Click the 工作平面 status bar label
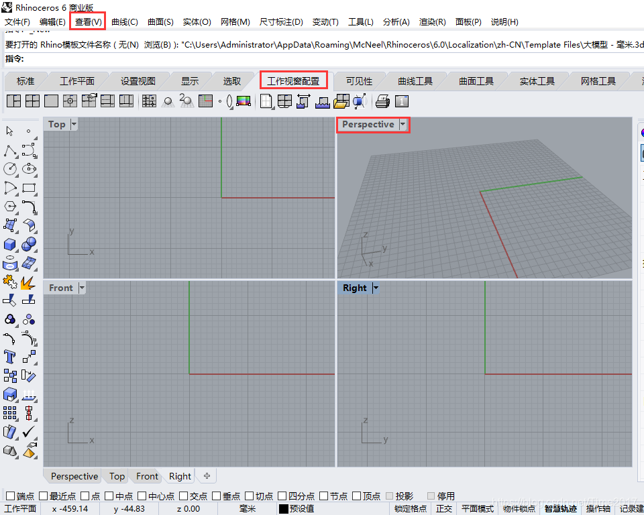 pyautogui.click(x=20, y=508)
